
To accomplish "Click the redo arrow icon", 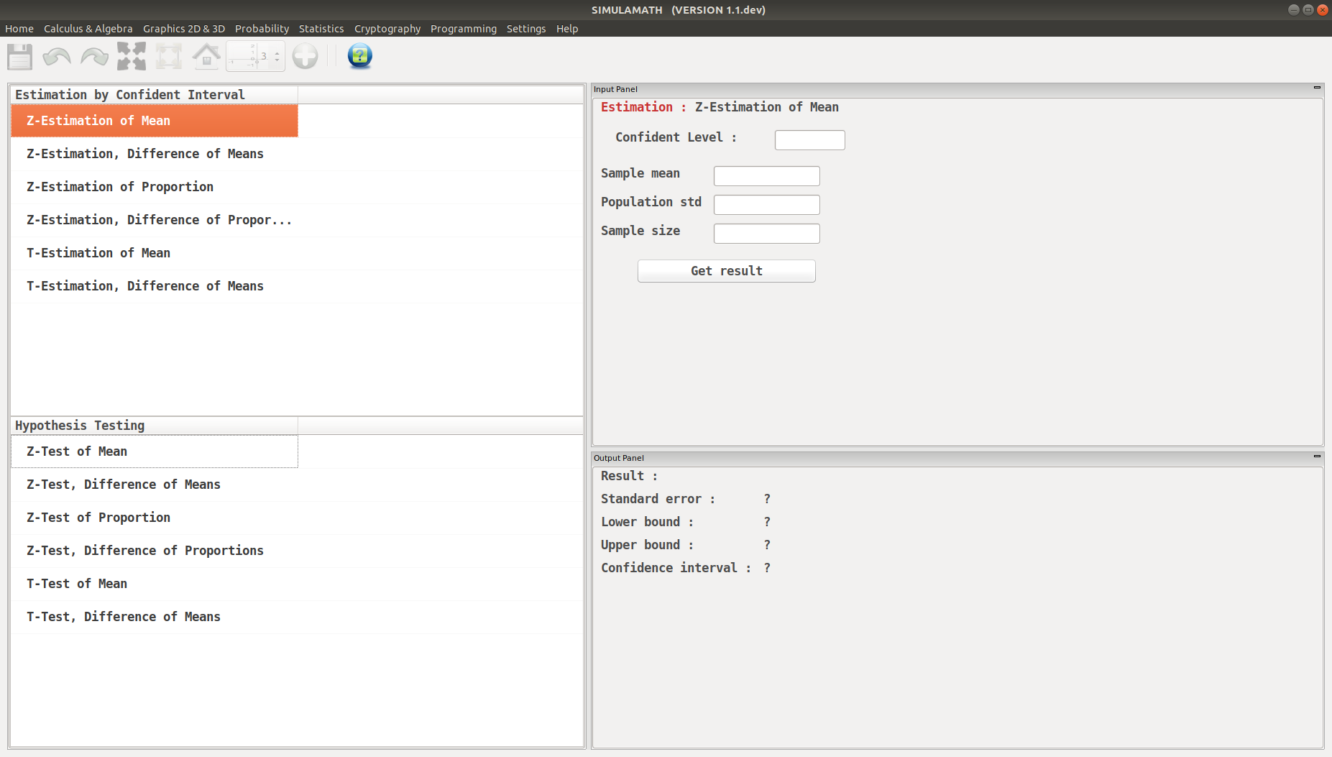I will click(x=94, y=56).
